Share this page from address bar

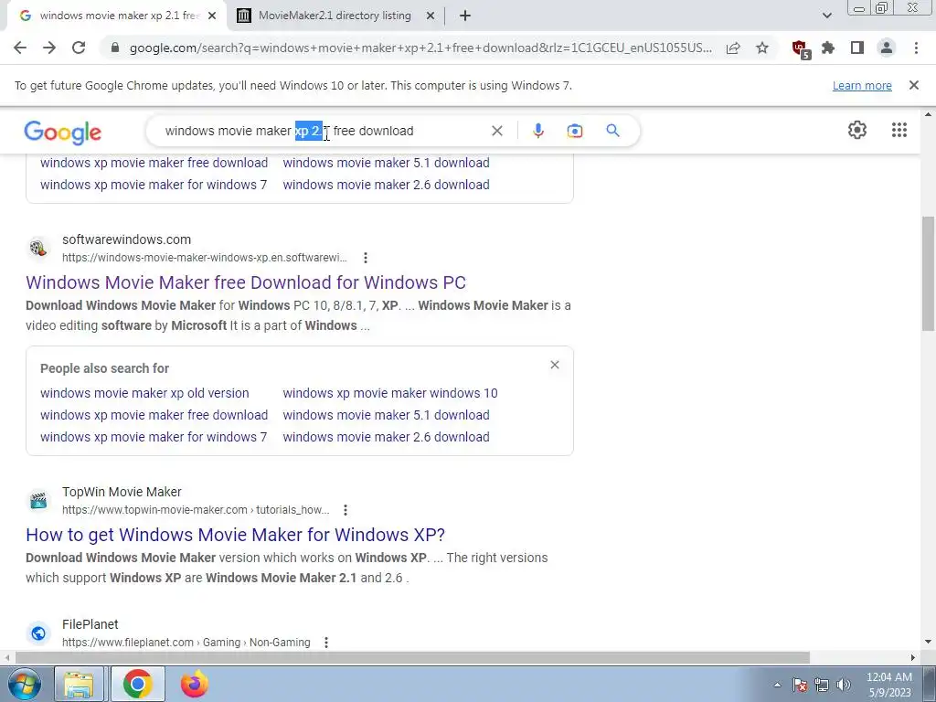coord(733,48)
